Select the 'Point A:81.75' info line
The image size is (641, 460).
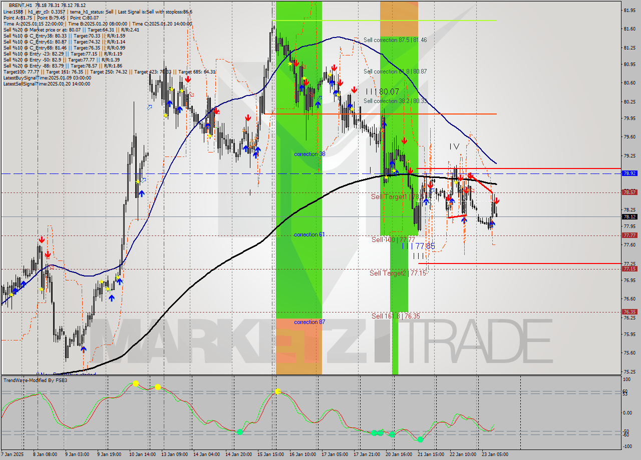[51, 17]
